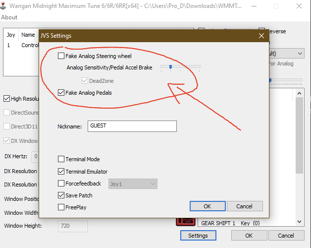Click OK button in main window

click(x=249, y=236)
